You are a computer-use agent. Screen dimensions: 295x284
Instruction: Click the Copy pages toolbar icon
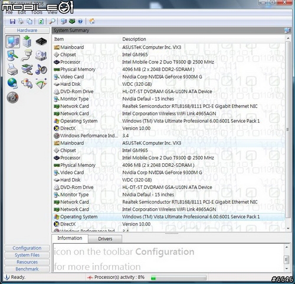(29, 21)
